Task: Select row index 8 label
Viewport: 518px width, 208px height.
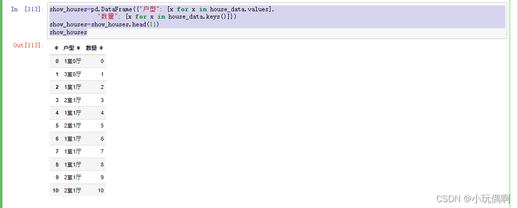Action: pyautogui.click(x=57, y=165)
